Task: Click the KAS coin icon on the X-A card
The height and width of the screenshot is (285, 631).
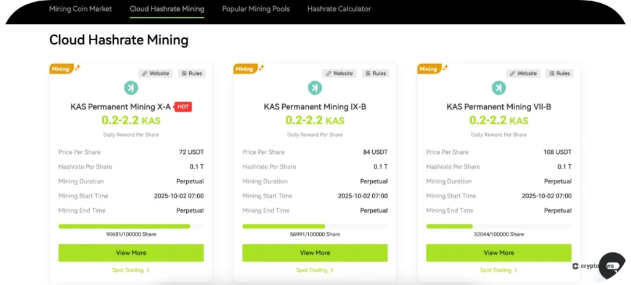Action: tap(131, 88)
